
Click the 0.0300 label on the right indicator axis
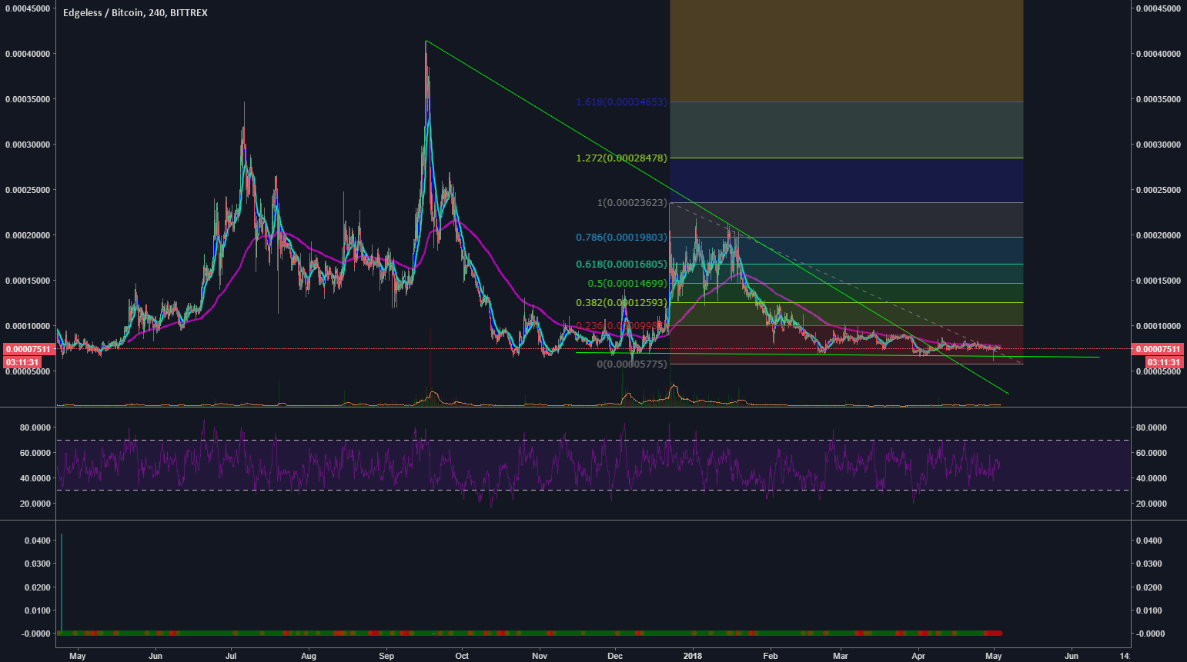tap(1149, 564)
